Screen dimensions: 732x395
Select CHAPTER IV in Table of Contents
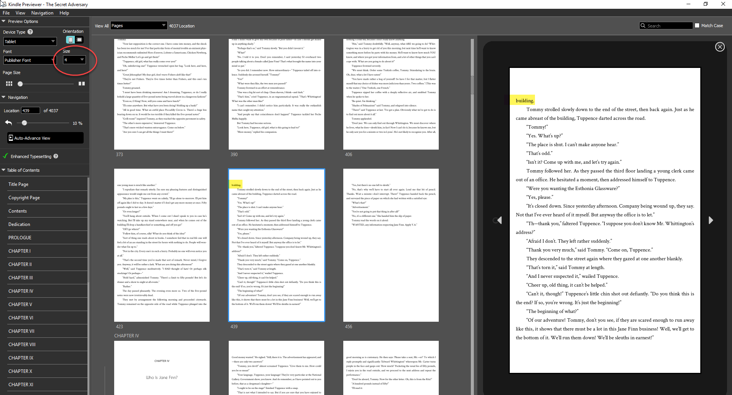coord(20,291)
